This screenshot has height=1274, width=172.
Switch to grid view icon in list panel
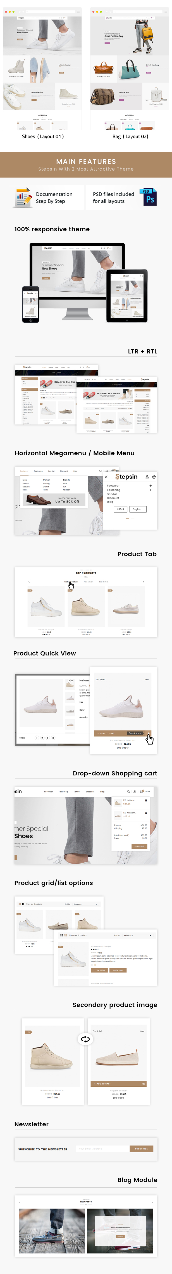(x=61, y=935)
